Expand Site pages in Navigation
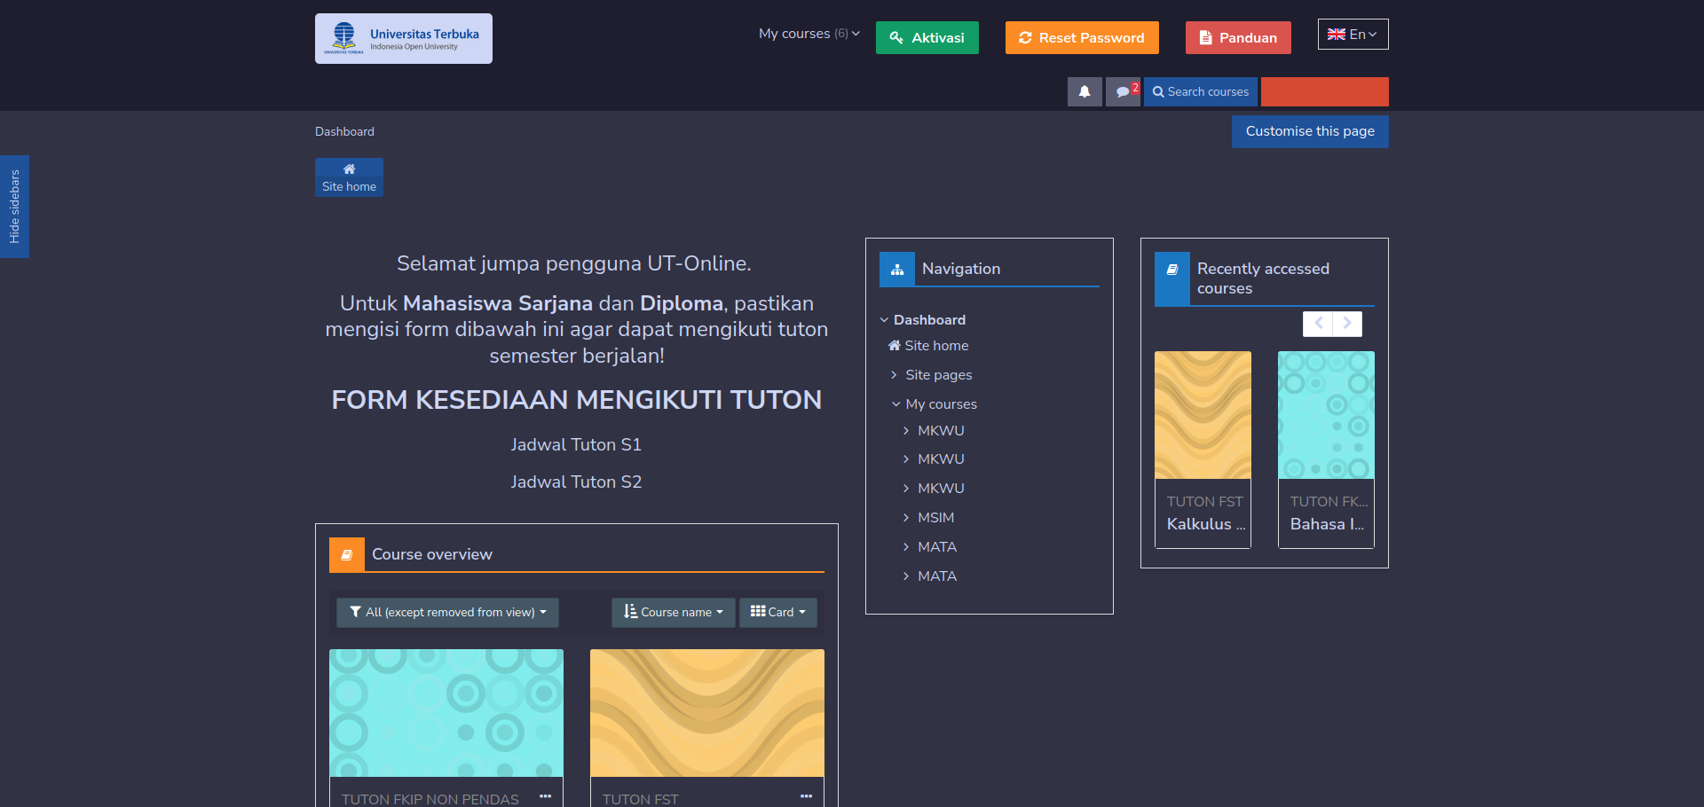 click(x=894, y=375)
